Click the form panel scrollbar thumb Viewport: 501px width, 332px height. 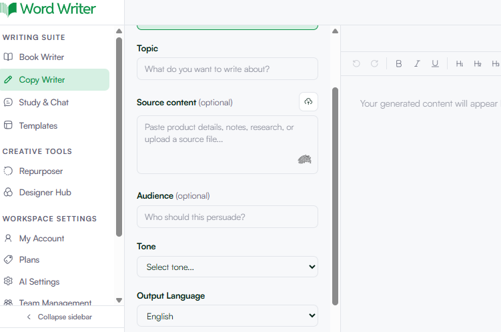(x=335, y=196)
